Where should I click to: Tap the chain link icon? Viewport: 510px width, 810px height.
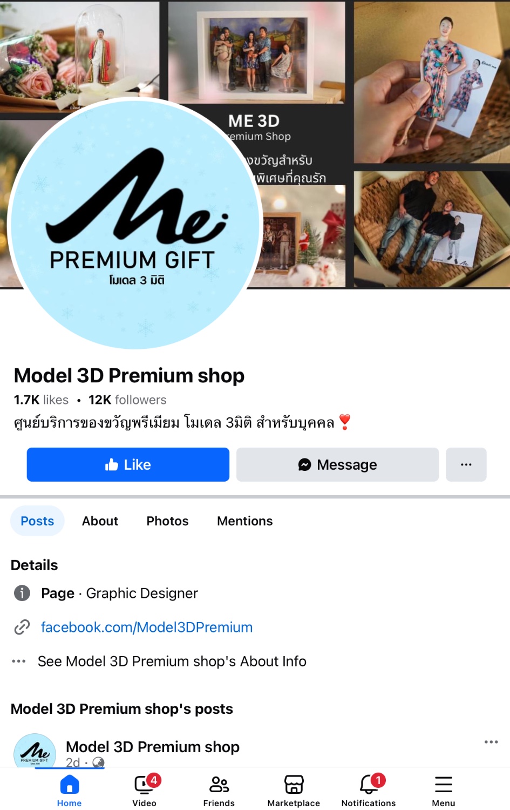(x=22, y=627)
